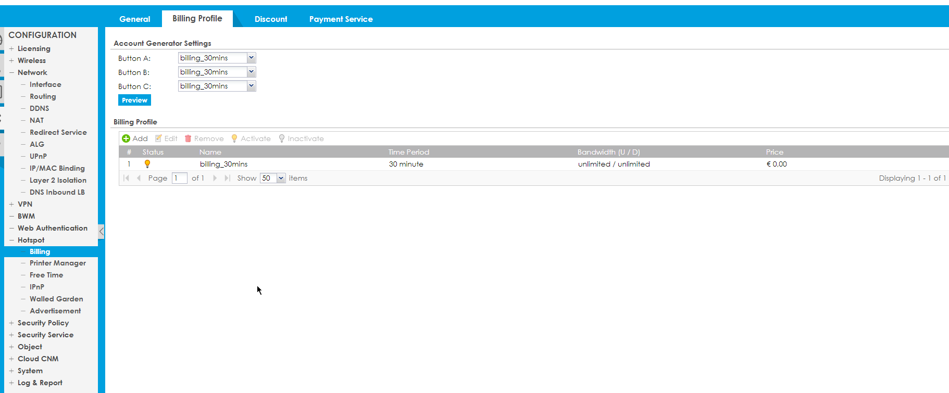This screenshot has height=393, width=949.
Task: Click the page number input field
Action: (x=179, y=178)
